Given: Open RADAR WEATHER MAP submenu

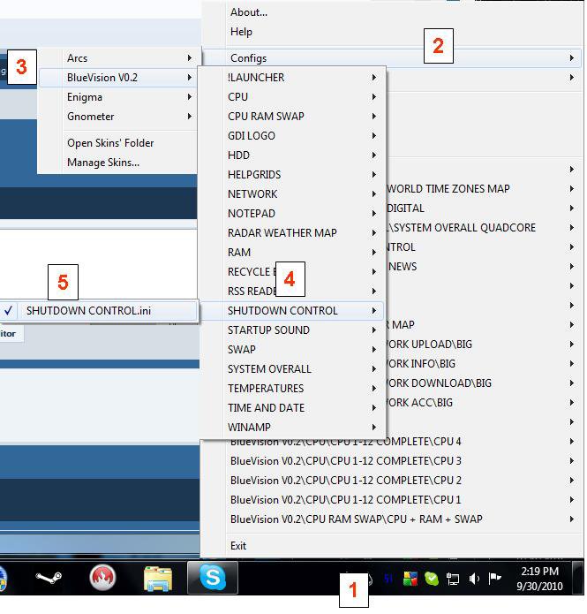Looking at the screenshot, I should (x=292, y=233).
